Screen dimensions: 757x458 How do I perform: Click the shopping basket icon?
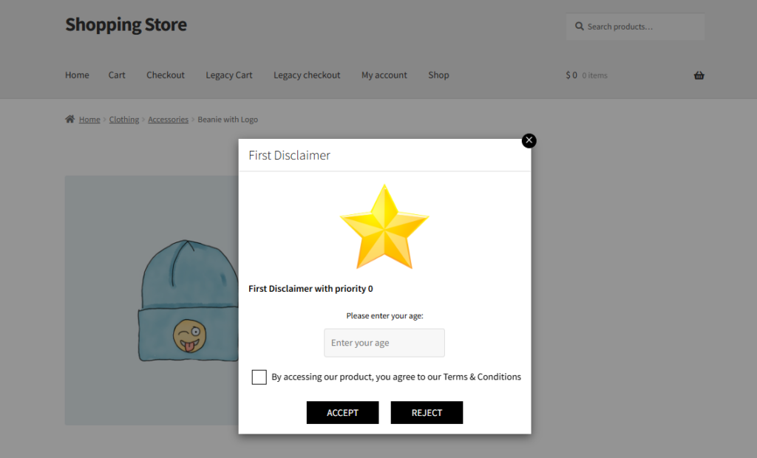pyautogui.click(x=699, y=75)
